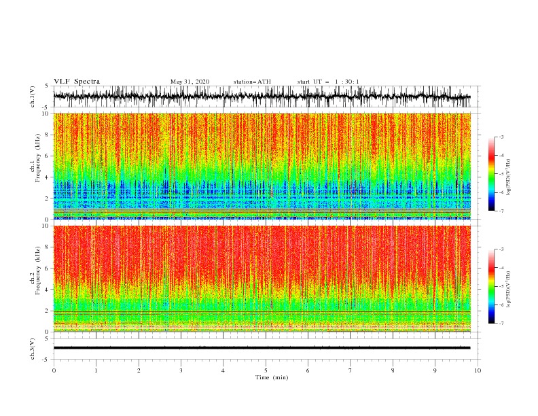Click the "ch.1(V)" vertical axis label
Screen dimensions: 538x416
[33, 97]
